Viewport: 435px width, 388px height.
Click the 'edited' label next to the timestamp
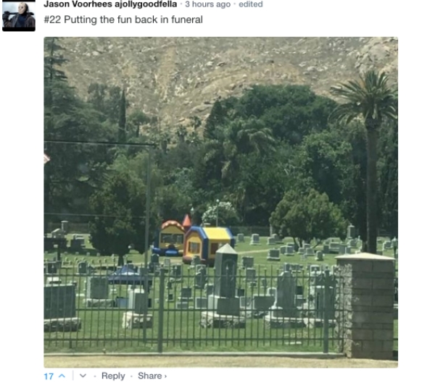(x=251, y=4)
